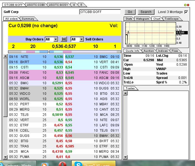Open the Chart tab
This screenshot has height=166, width=195.
(157, 19)
